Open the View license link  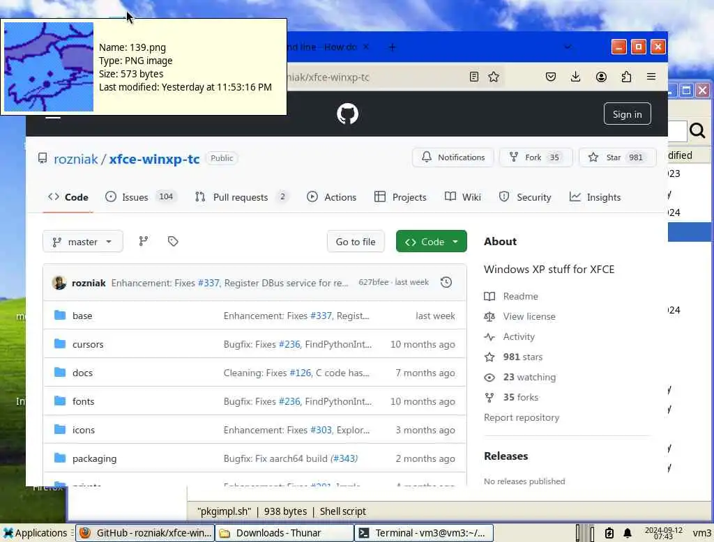[519, 316]
